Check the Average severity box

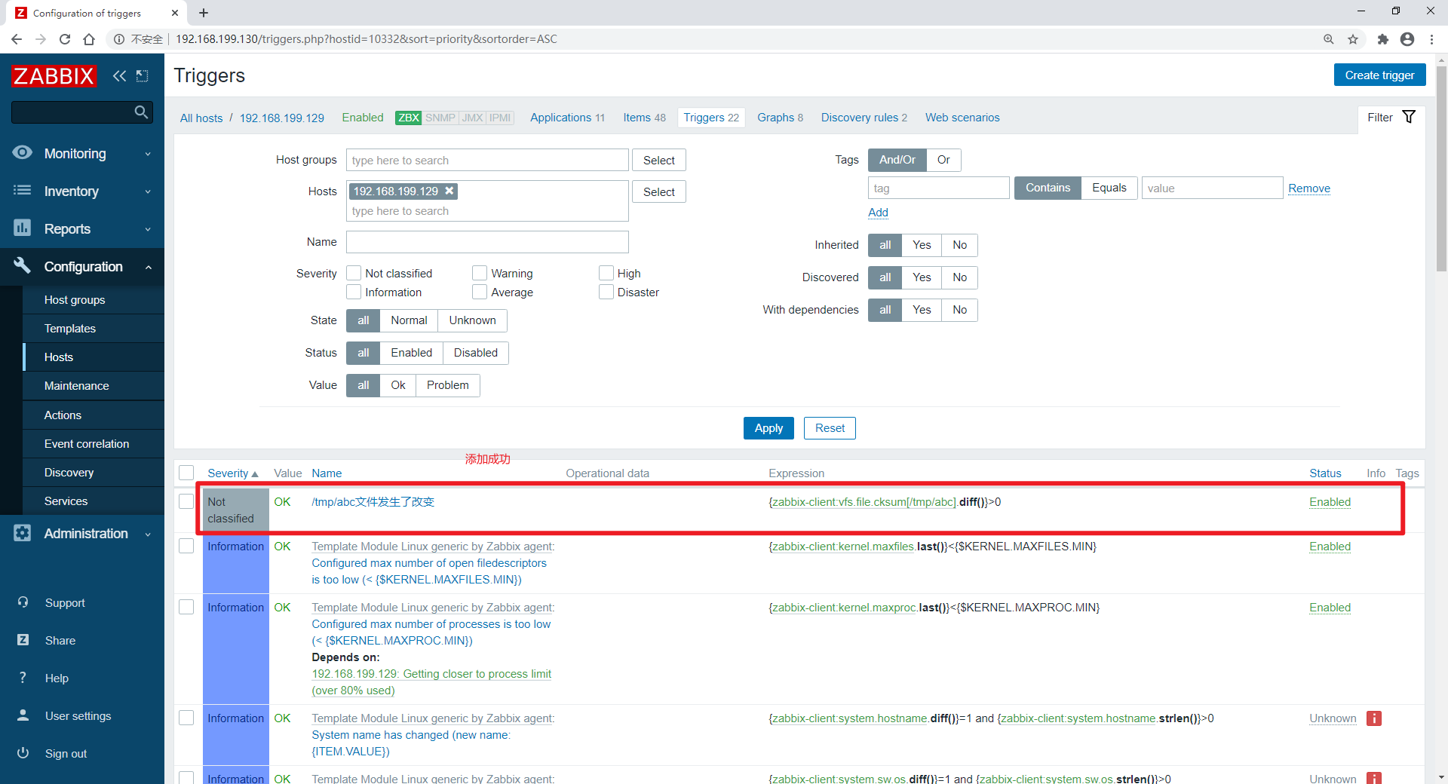480,292
